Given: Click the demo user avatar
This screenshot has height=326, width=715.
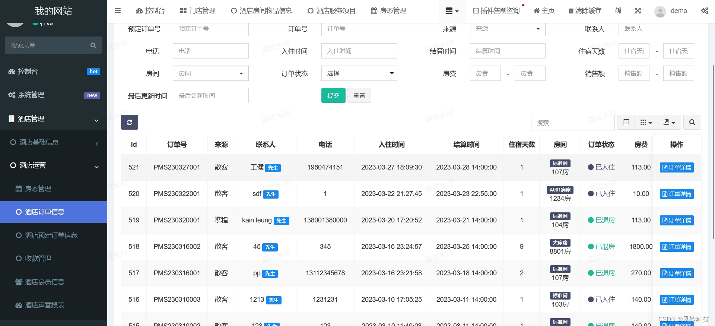Looking at the screenshot, I should pos(660,12).
